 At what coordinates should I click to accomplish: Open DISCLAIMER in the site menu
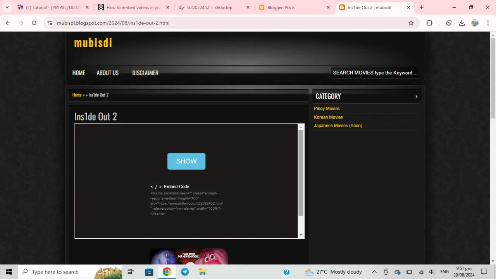[x=145, y=73]
